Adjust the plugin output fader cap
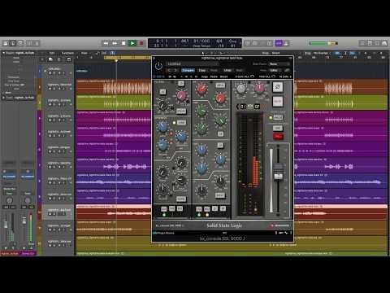 click(278, 173)
